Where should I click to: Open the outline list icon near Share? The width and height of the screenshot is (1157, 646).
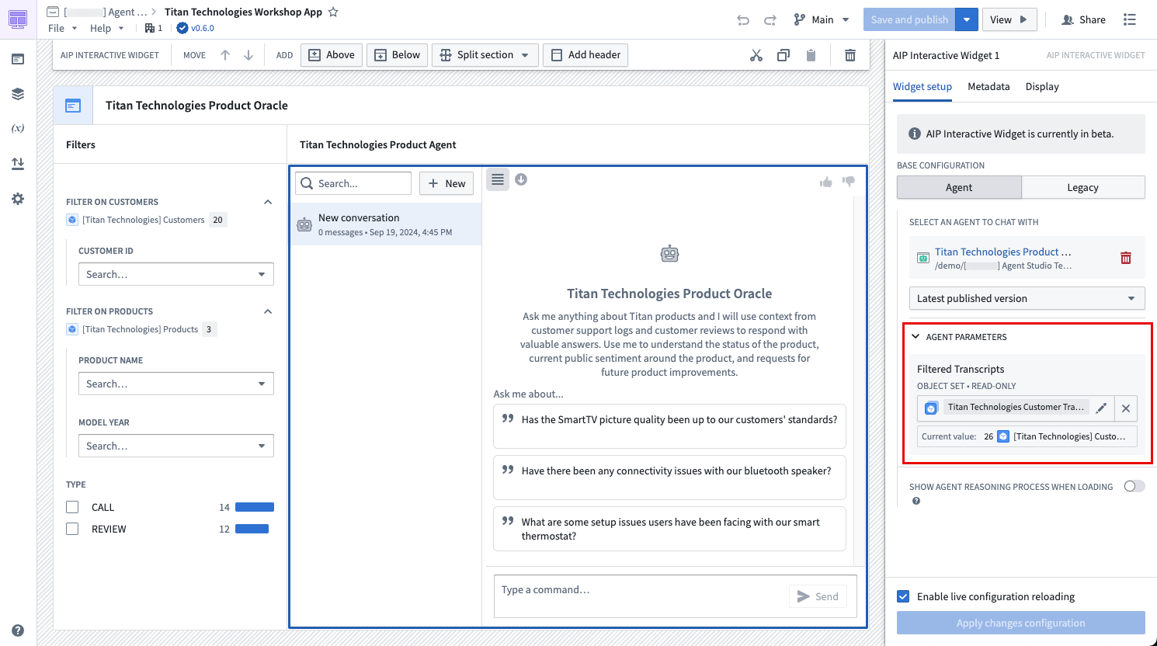coord(1130,19)
